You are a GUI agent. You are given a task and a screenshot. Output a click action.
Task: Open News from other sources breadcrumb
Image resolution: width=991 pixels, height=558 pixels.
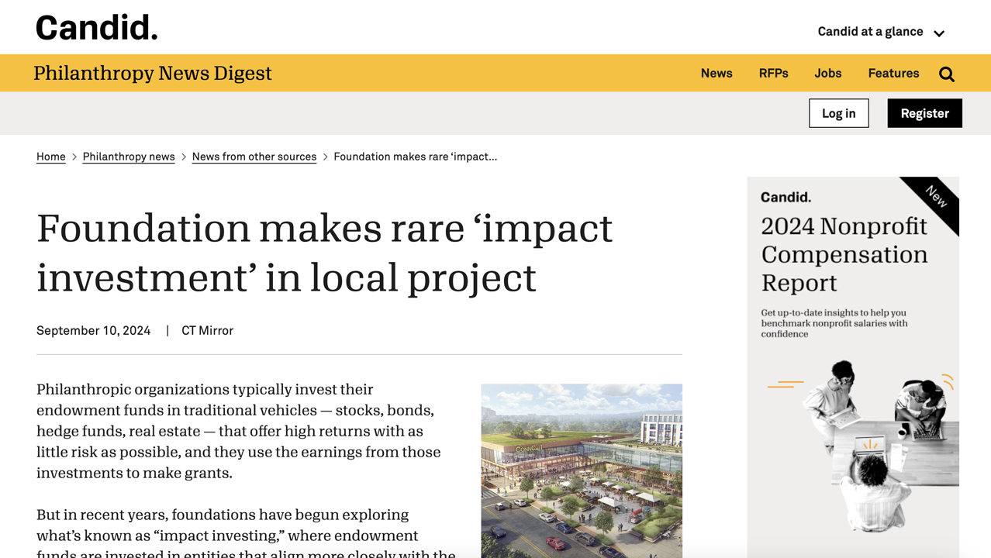(254, 157)
